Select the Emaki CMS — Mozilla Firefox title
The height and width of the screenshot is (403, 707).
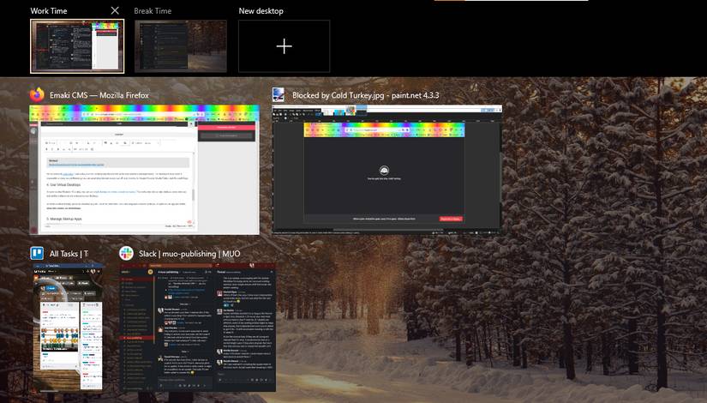pyautogui.click(x=99, y=95)
